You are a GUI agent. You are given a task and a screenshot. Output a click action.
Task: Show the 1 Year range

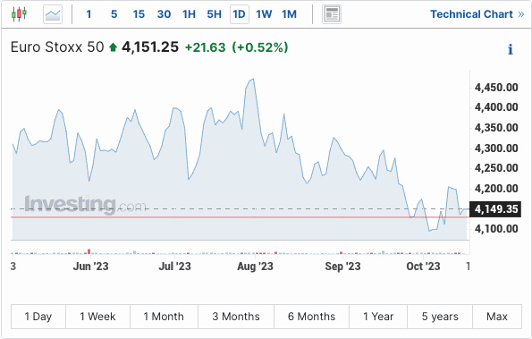378,317
